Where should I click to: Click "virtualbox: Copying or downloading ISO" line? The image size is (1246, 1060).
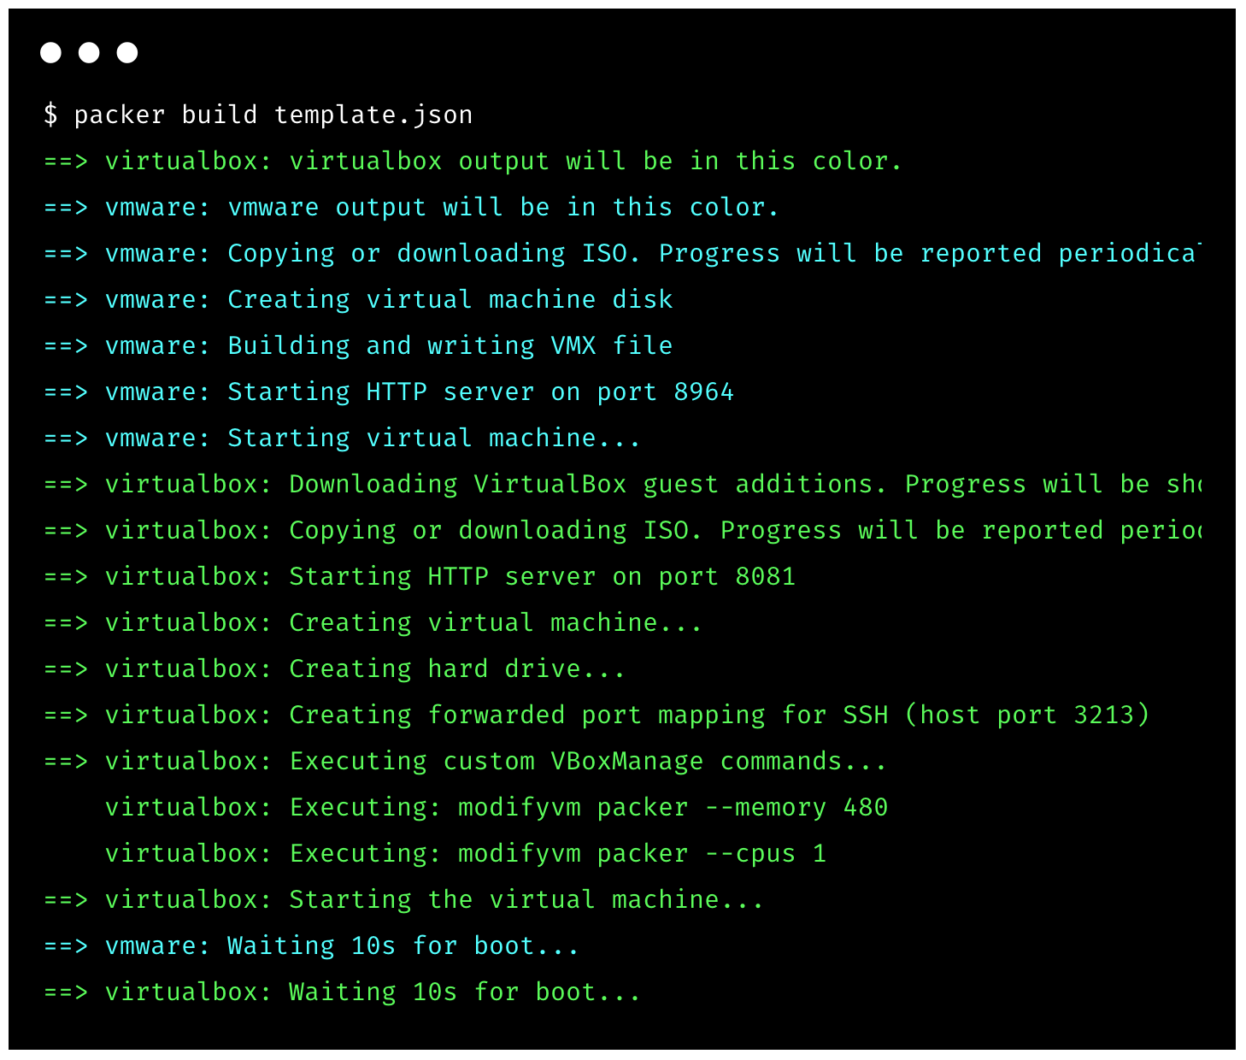[623, 531]
